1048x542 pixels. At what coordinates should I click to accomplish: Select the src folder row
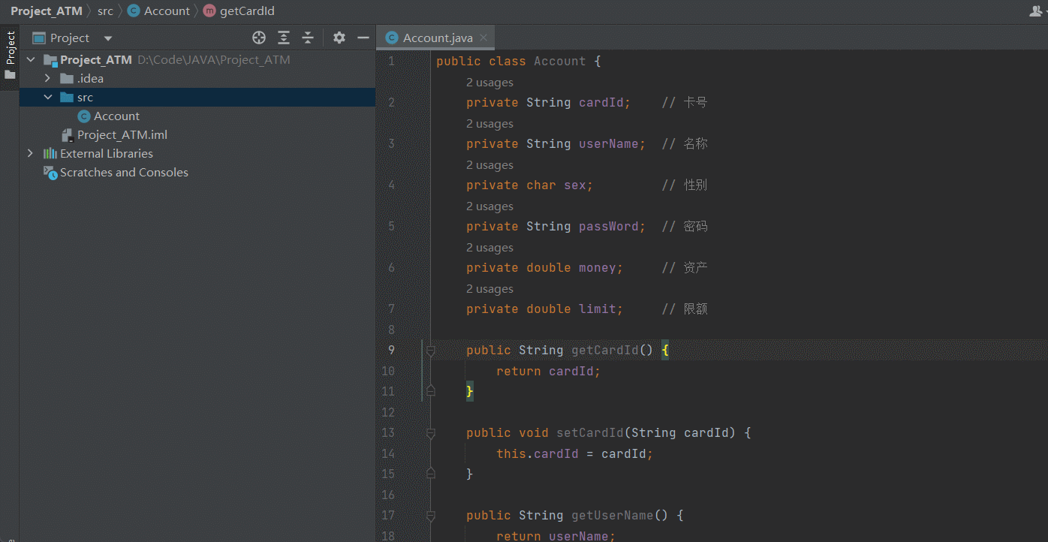pos(197,97)
